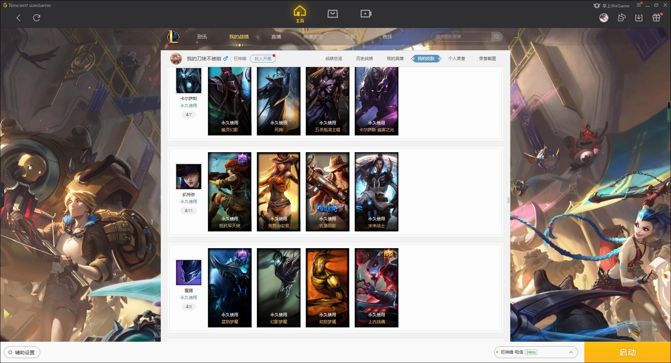671x363 pixels.
Task: Select the 我的皮肤 sub-tab
Action: click(x=426, y=59)
